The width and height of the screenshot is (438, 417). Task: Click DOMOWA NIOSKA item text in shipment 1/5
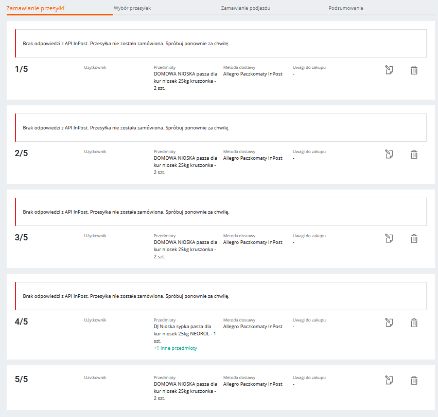185,81
